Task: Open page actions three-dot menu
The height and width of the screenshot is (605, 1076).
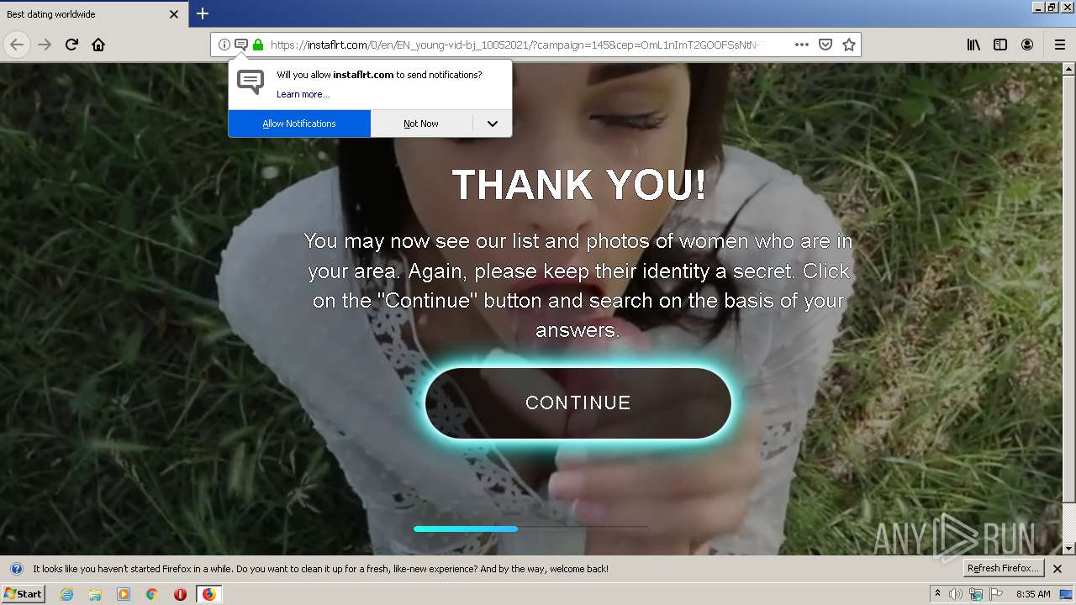Action: [x=802, y=45]
